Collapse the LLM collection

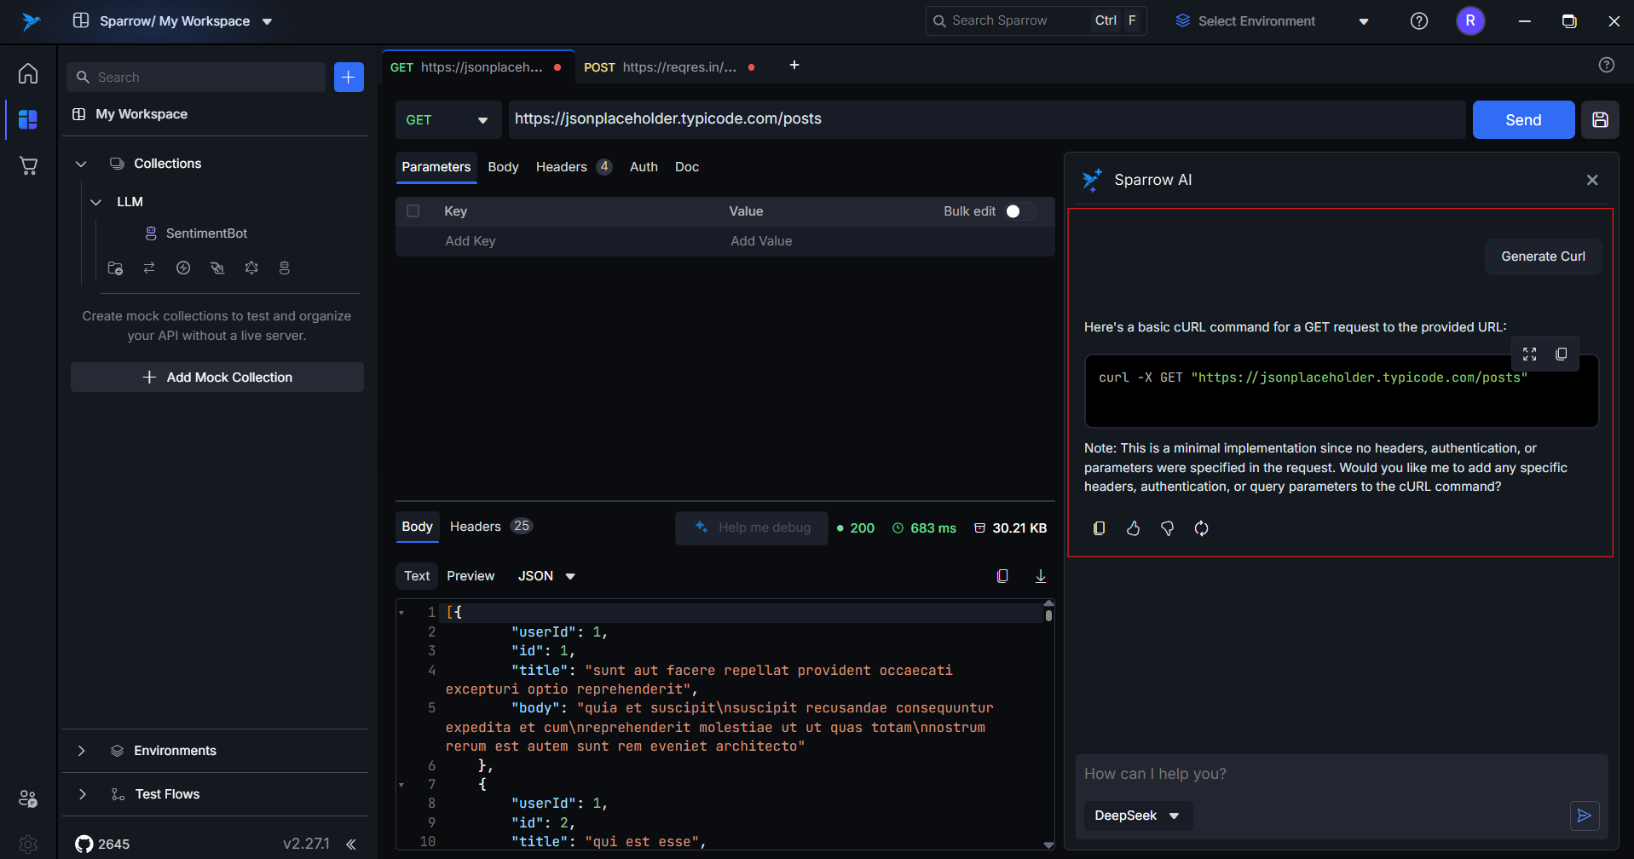tap(96, 202)
